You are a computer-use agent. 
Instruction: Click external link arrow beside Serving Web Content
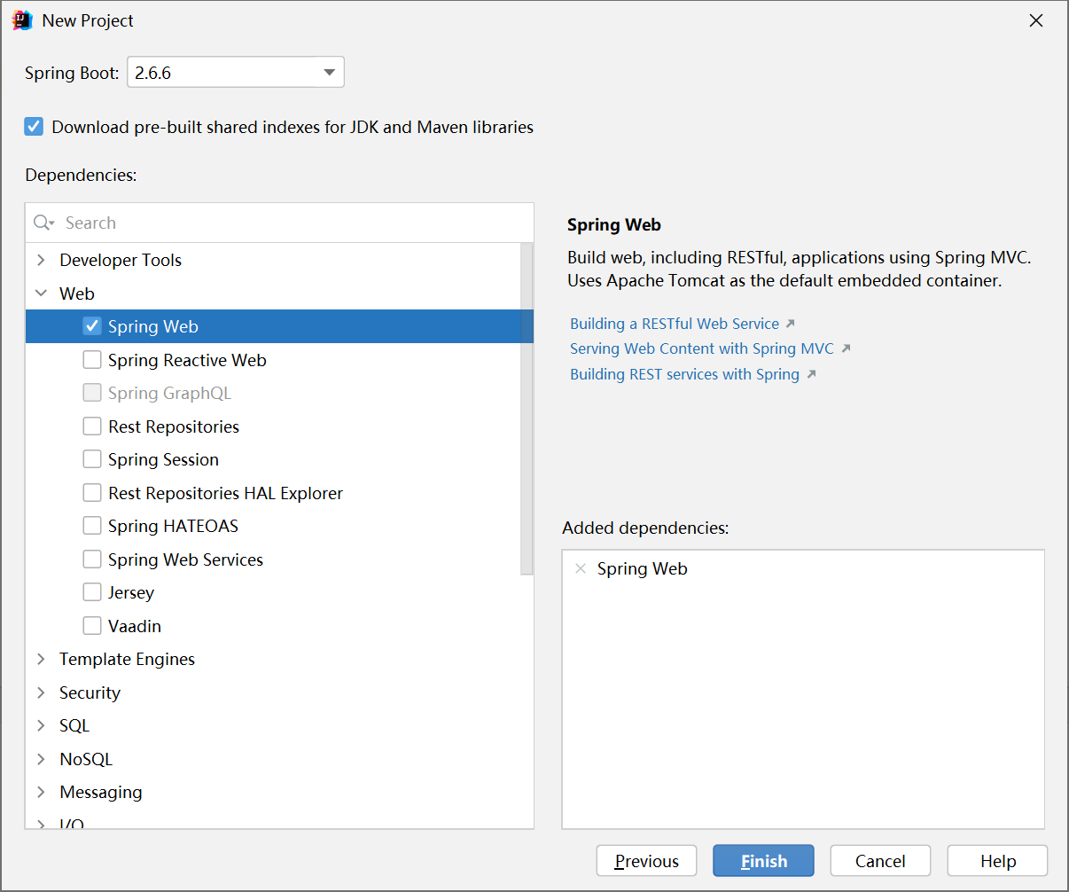pyautogui.click(x=846, y=348)
